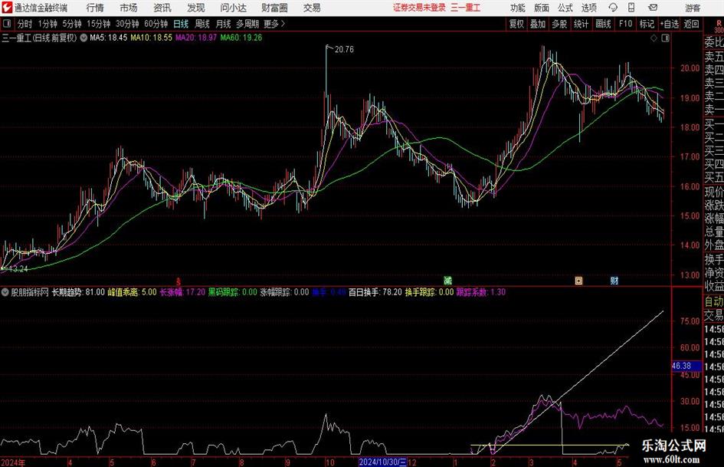
Task: Click the MA60: 19.26 indicator value
Action: pos(241,38)
